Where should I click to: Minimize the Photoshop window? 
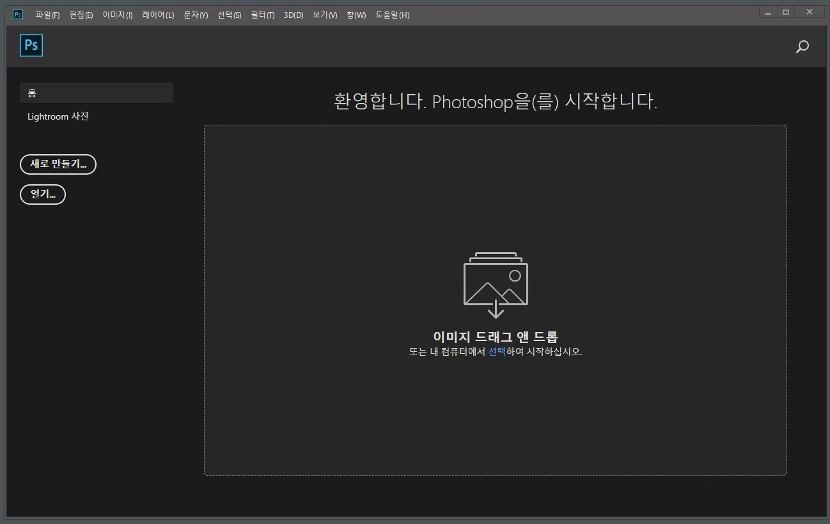click(x=767, y=12)
